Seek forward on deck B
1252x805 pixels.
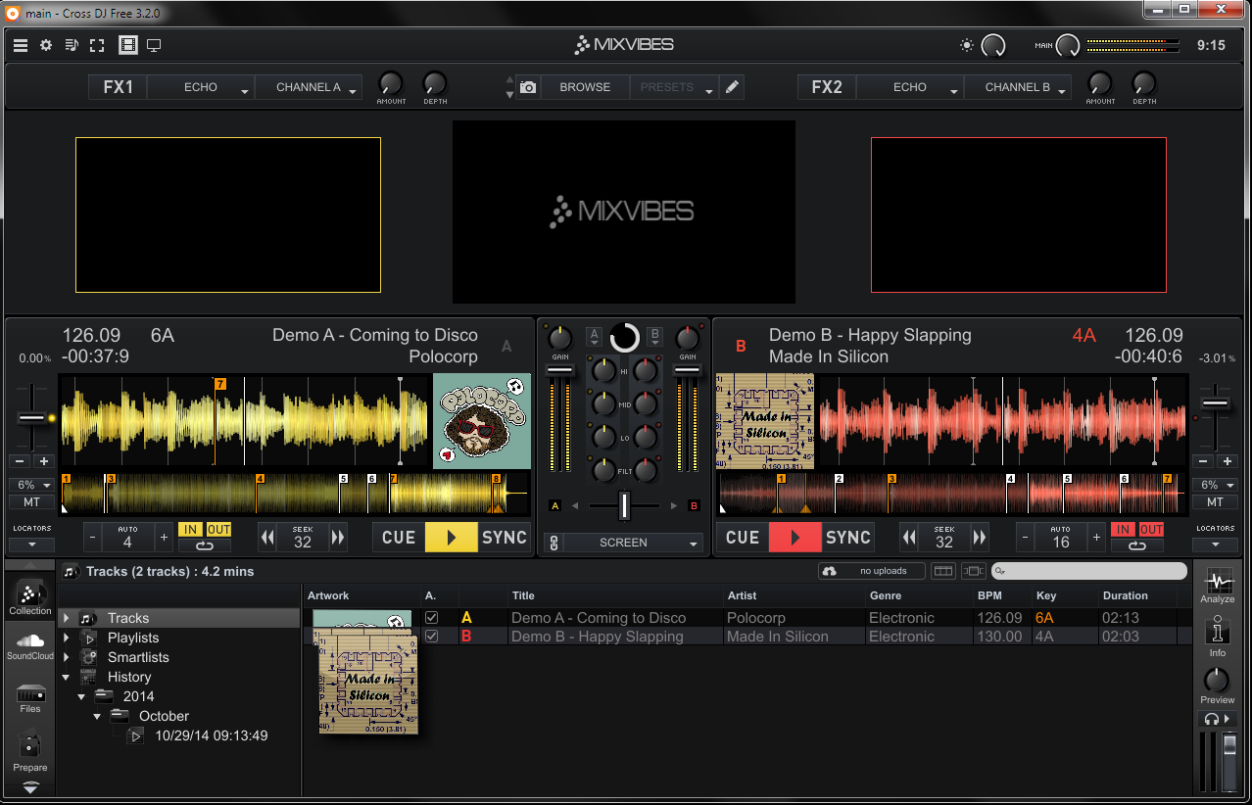979,537
